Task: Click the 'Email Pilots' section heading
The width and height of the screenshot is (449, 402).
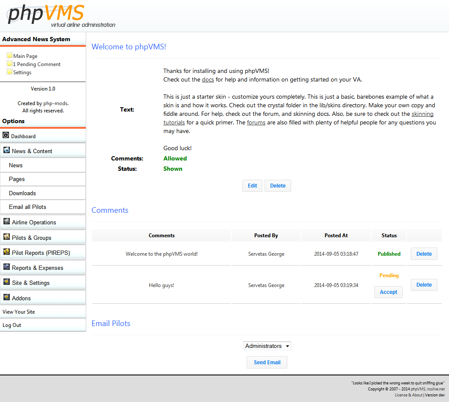Action: (111, 323)
